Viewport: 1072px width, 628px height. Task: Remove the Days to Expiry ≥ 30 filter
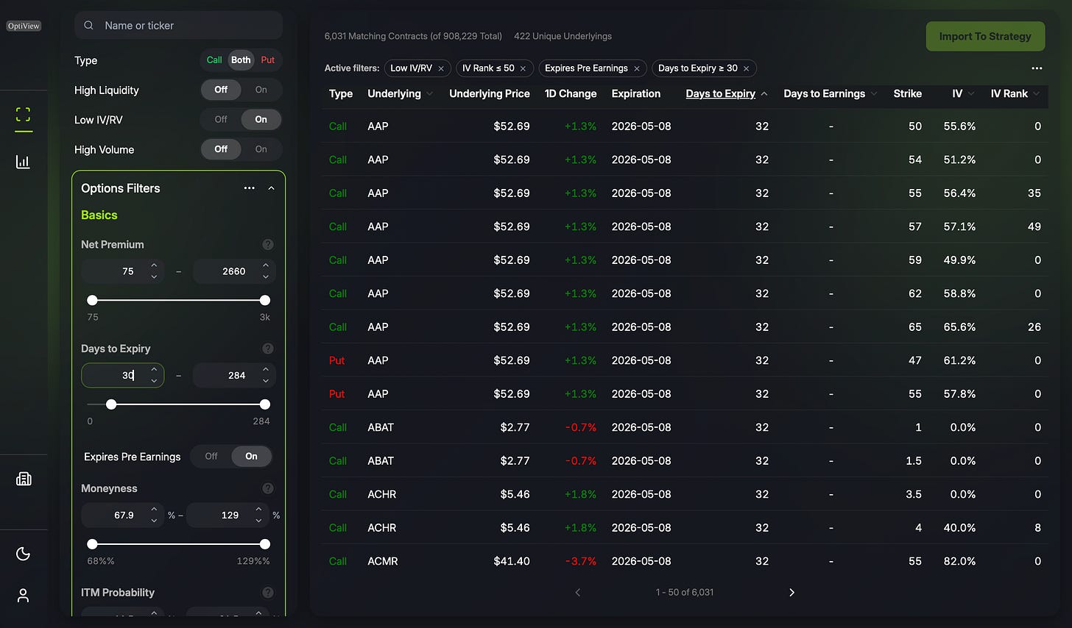click(x=746, y=68)
